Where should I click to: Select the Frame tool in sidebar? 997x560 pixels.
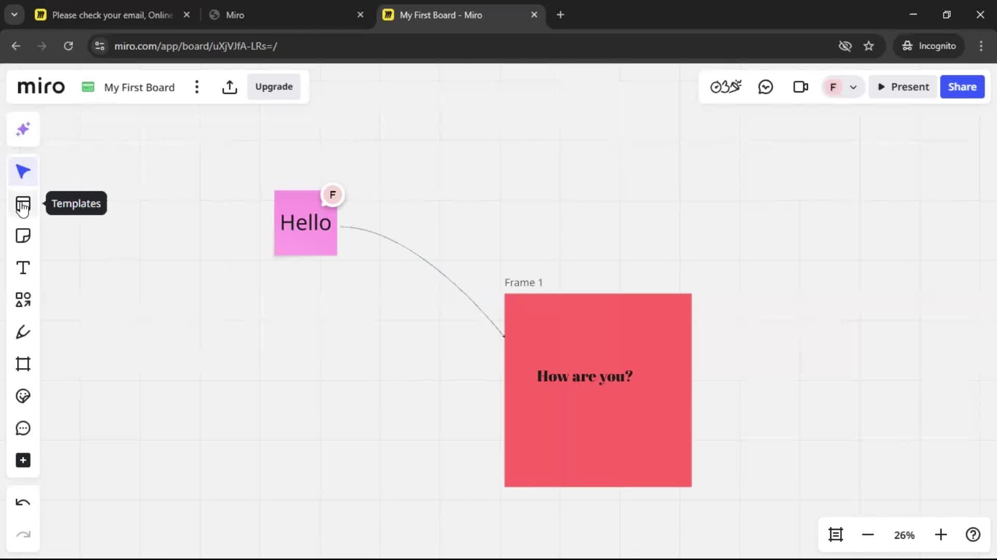pyautogui.click(x=23, y=364)
